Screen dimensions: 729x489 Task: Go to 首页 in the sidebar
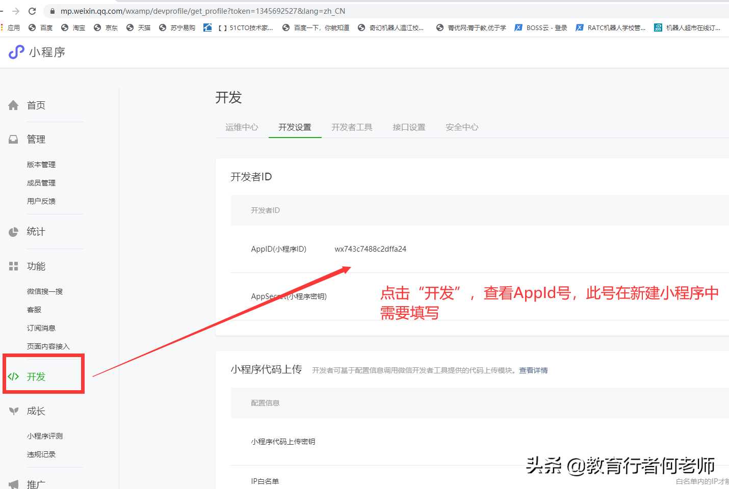pyautogui.click(x=36, y=105)
